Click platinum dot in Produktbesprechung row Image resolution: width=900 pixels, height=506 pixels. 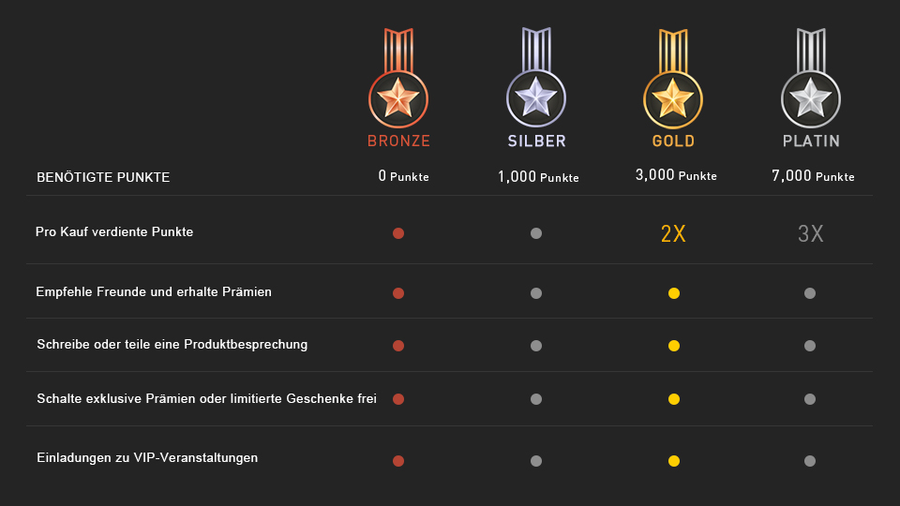(810, 346)
